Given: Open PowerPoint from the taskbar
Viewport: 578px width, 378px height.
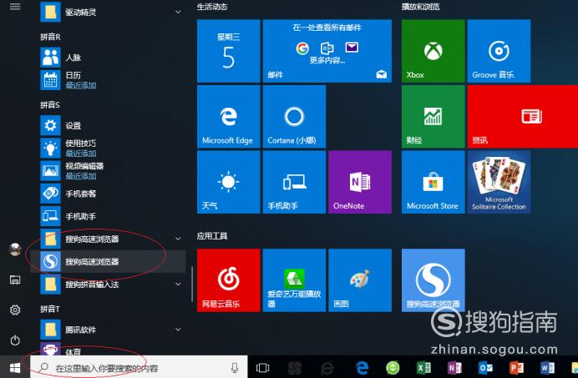Looking at the screenshot, I should pyautogui.click(x=516, y=367).
